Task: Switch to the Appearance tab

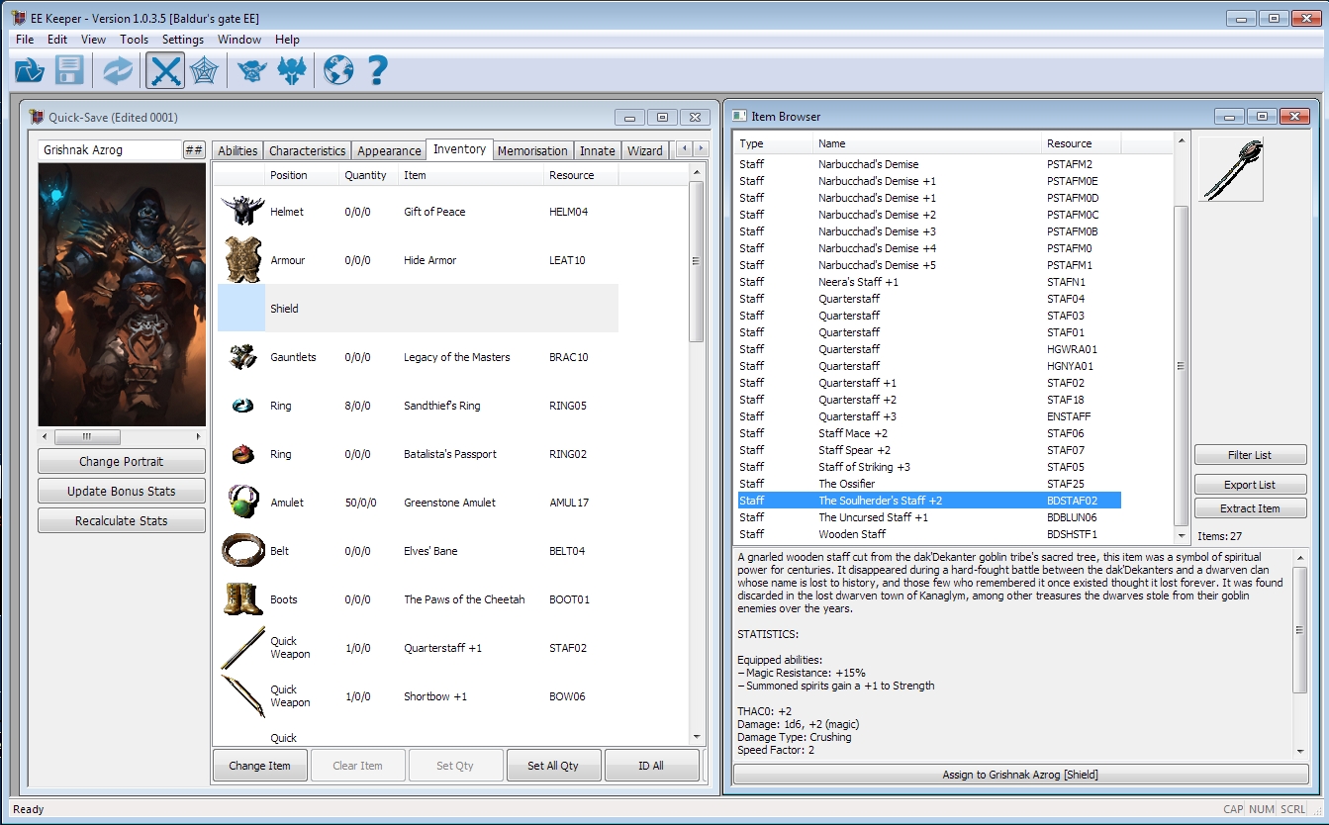Action: pyautogui.click(x=389, y=150)
